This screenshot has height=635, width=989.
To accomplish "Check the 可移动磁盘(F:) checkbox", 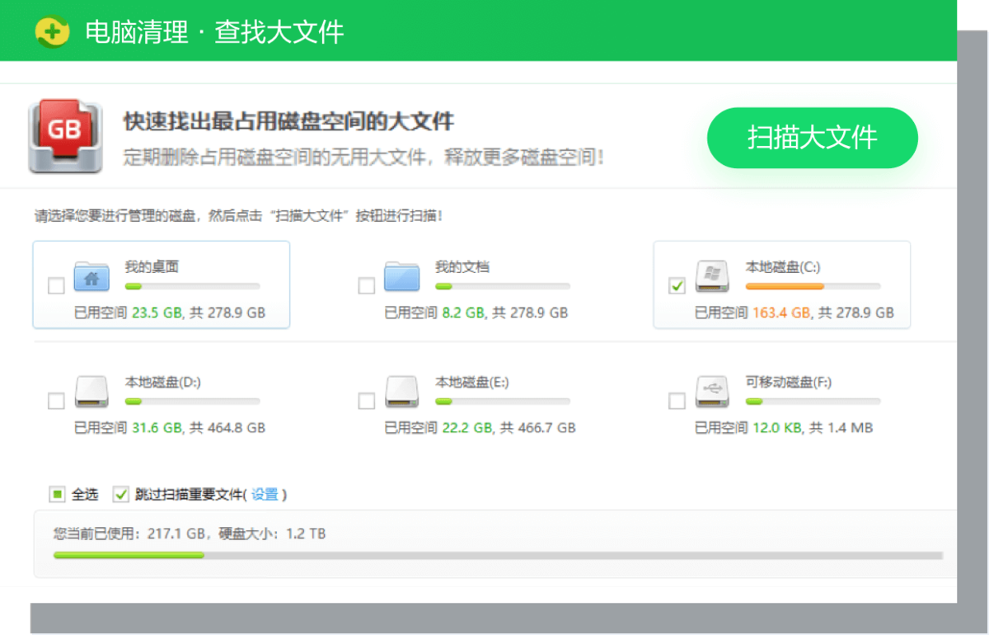I will [677, 402].
